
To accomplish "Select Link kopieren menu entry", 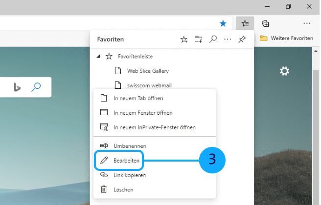I will click(x=129, y=175).
